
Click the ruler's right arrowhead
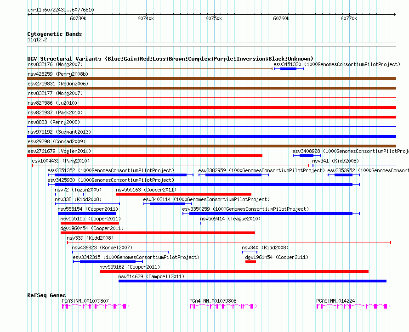pyautogui.click(x=395, y=14)
